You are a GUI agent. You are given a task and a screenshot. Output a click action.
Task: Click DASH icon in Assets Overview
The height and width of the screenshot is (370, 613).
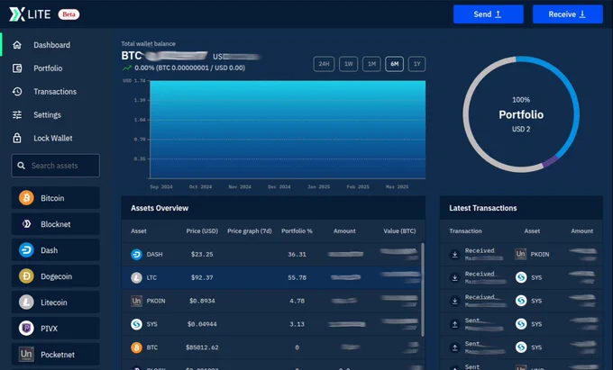[136, 255]
